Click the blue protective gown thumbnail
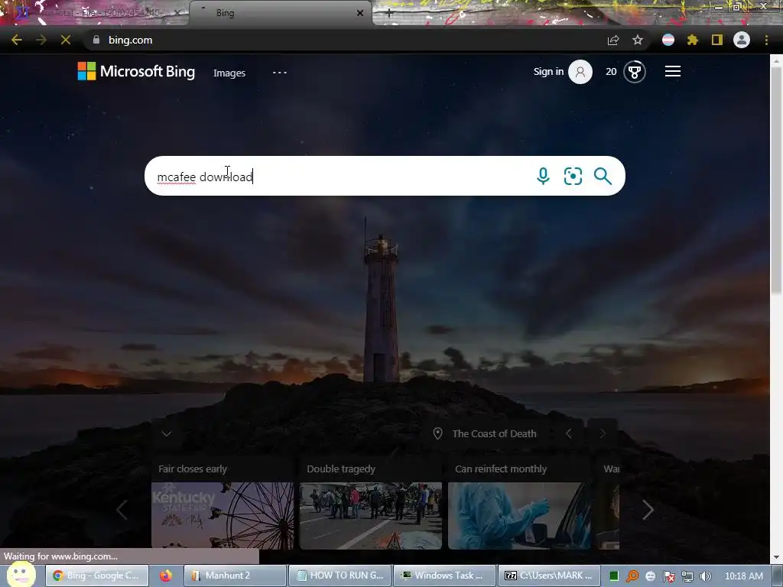783x587 pixels. click(x=519, y=516)
